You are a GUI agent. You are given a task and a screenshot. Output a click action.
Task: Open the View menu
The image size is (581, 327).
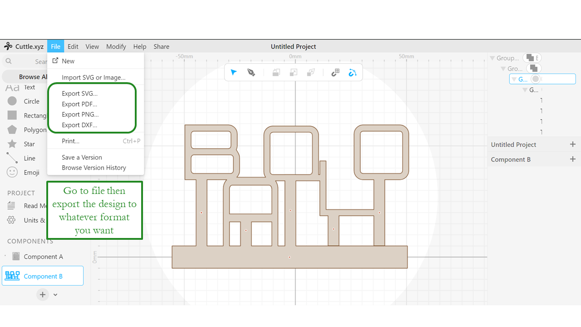tap(92, 46)
